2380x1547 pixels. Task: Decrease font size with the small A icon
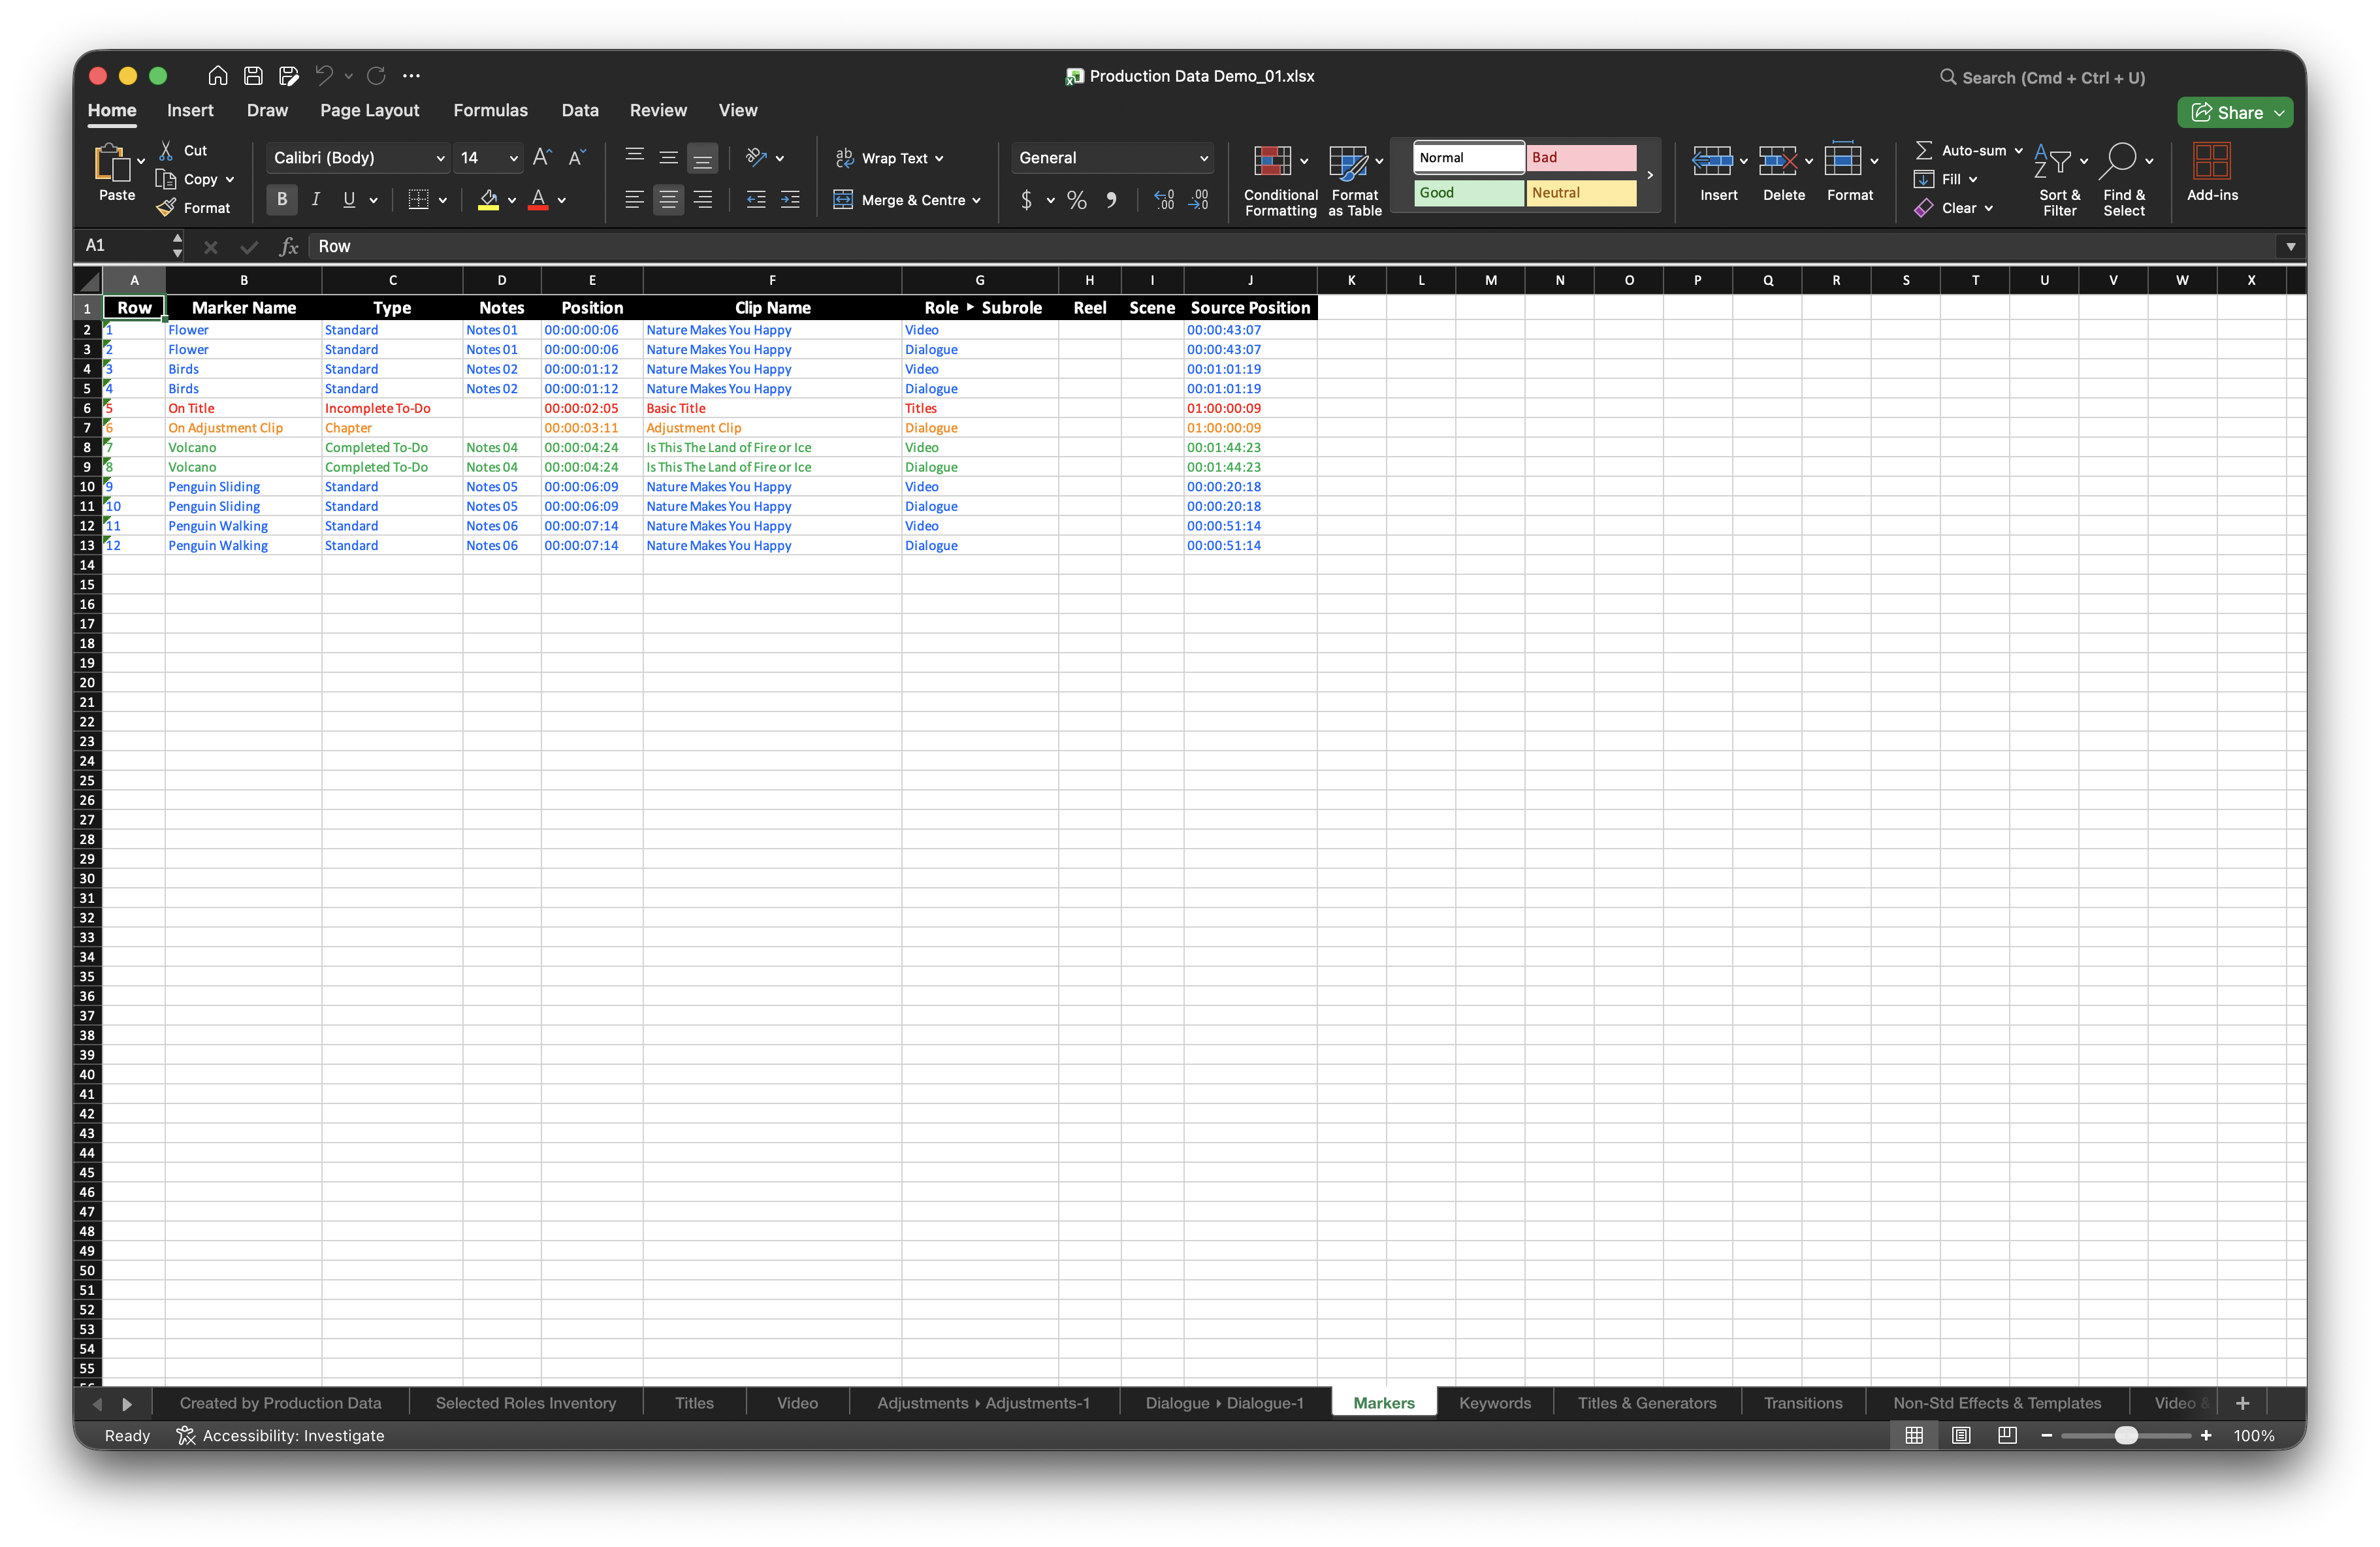coord(577,157)
